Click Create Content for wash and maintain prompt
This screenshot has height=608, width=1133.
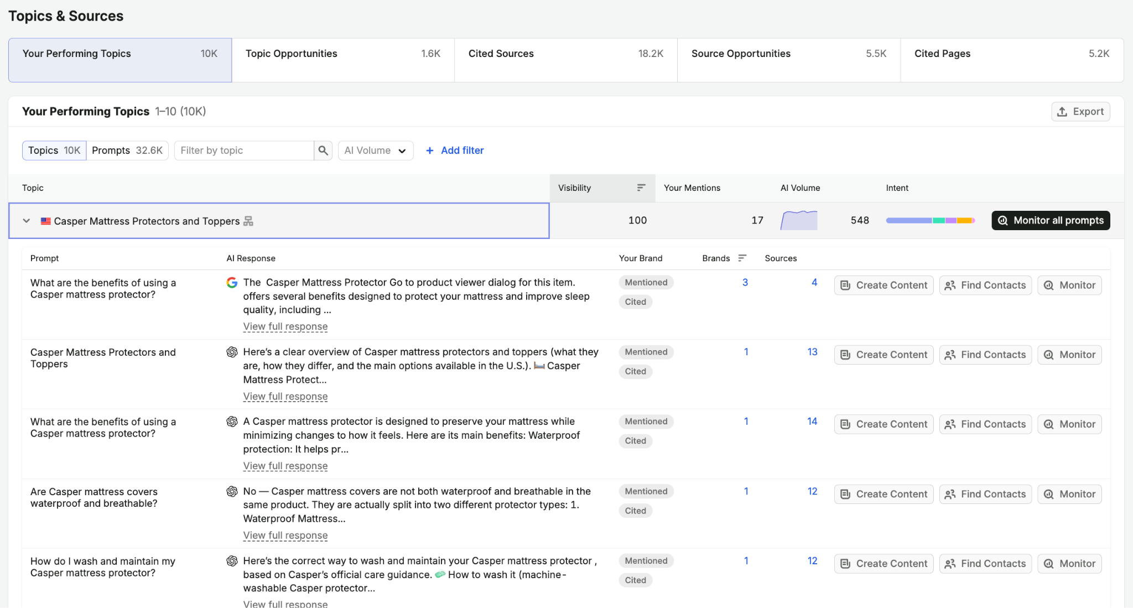[883, 564]
